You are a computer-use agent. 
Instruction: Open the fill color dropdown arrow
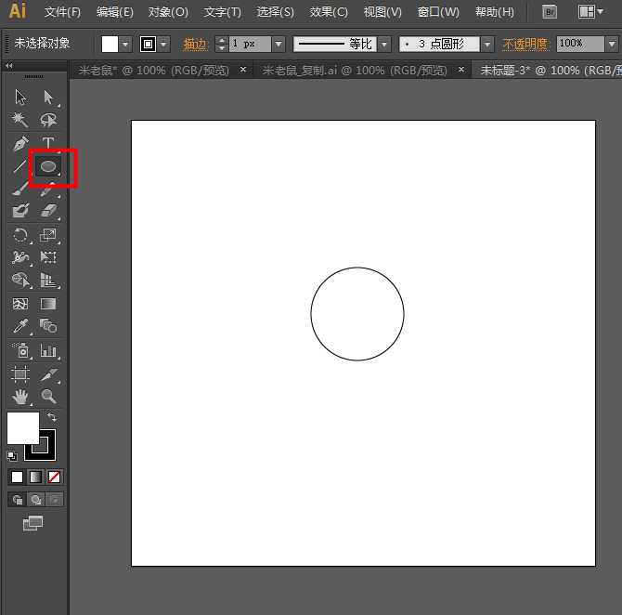[x=125, y=44]
